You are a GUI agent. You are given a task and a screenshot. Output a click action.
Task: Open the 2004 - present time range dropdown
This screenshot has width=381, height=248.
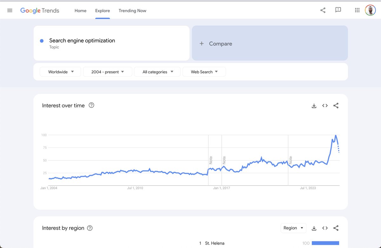(x=108, y=72)
